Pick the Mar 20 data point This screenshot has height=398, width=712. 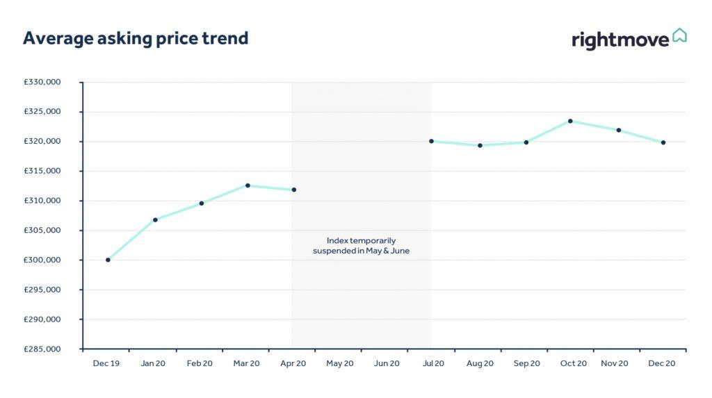coord(248,185)
